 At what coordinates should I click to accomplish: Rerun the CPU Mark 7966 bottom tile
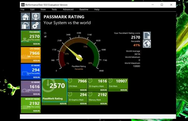pos(83,90)
